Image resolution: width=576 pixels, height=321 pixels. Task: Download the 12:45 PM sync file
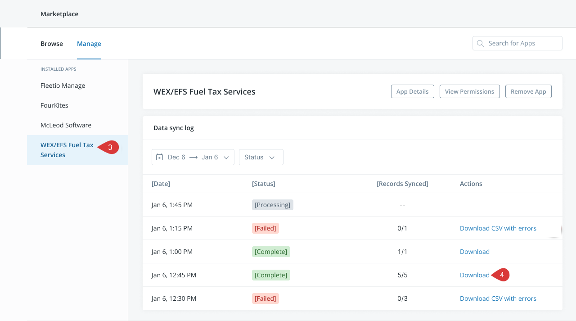pos(474,275)
